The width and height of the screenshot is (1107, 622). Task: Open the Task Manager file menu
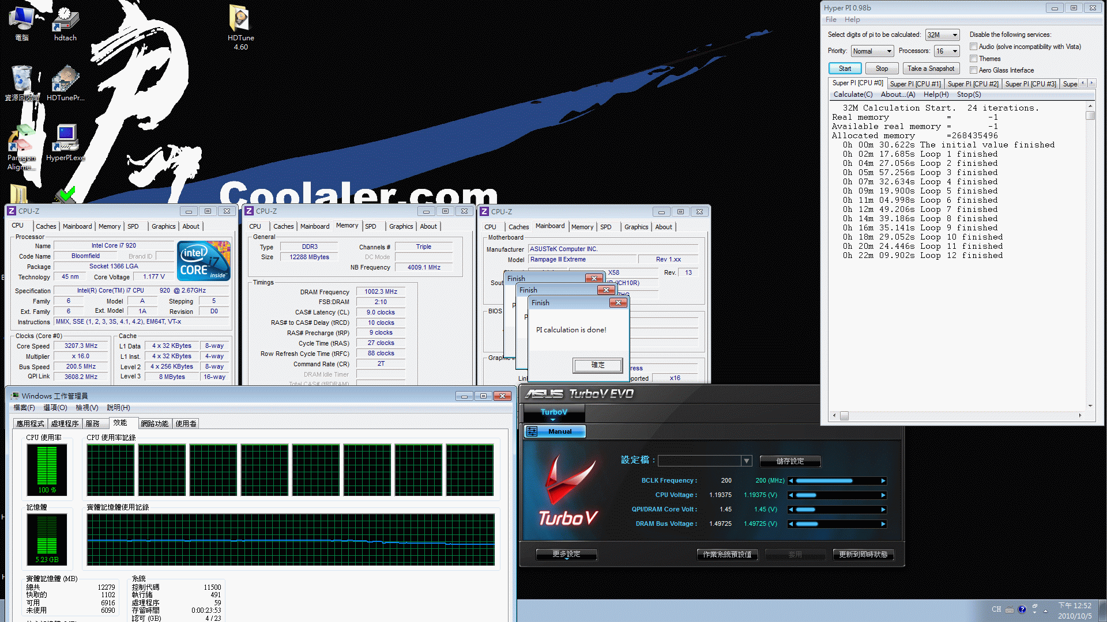[x=24, y=408]
